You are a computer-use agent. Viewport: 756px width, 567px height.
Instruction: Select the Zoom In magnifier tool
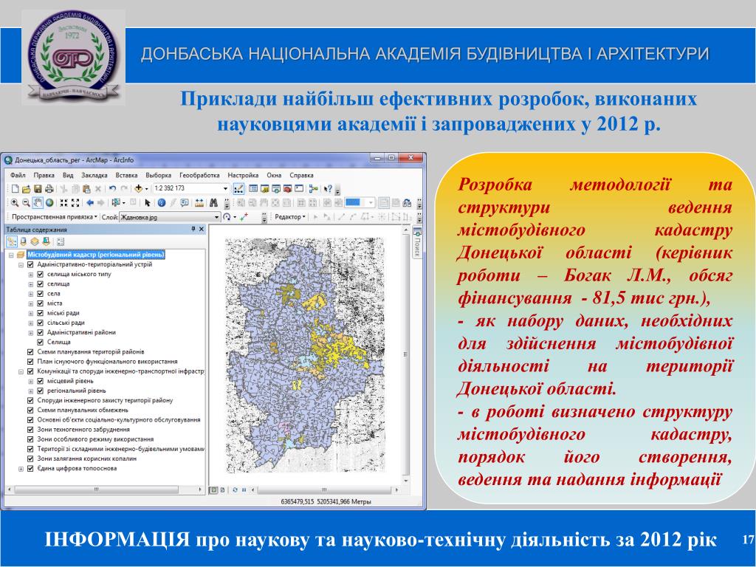15,203
